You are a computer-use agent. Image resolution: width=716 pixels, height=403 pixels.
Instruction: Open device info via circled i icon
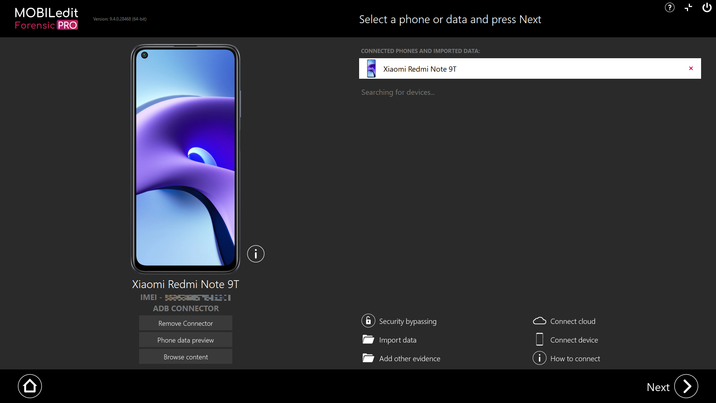(255, 254)
